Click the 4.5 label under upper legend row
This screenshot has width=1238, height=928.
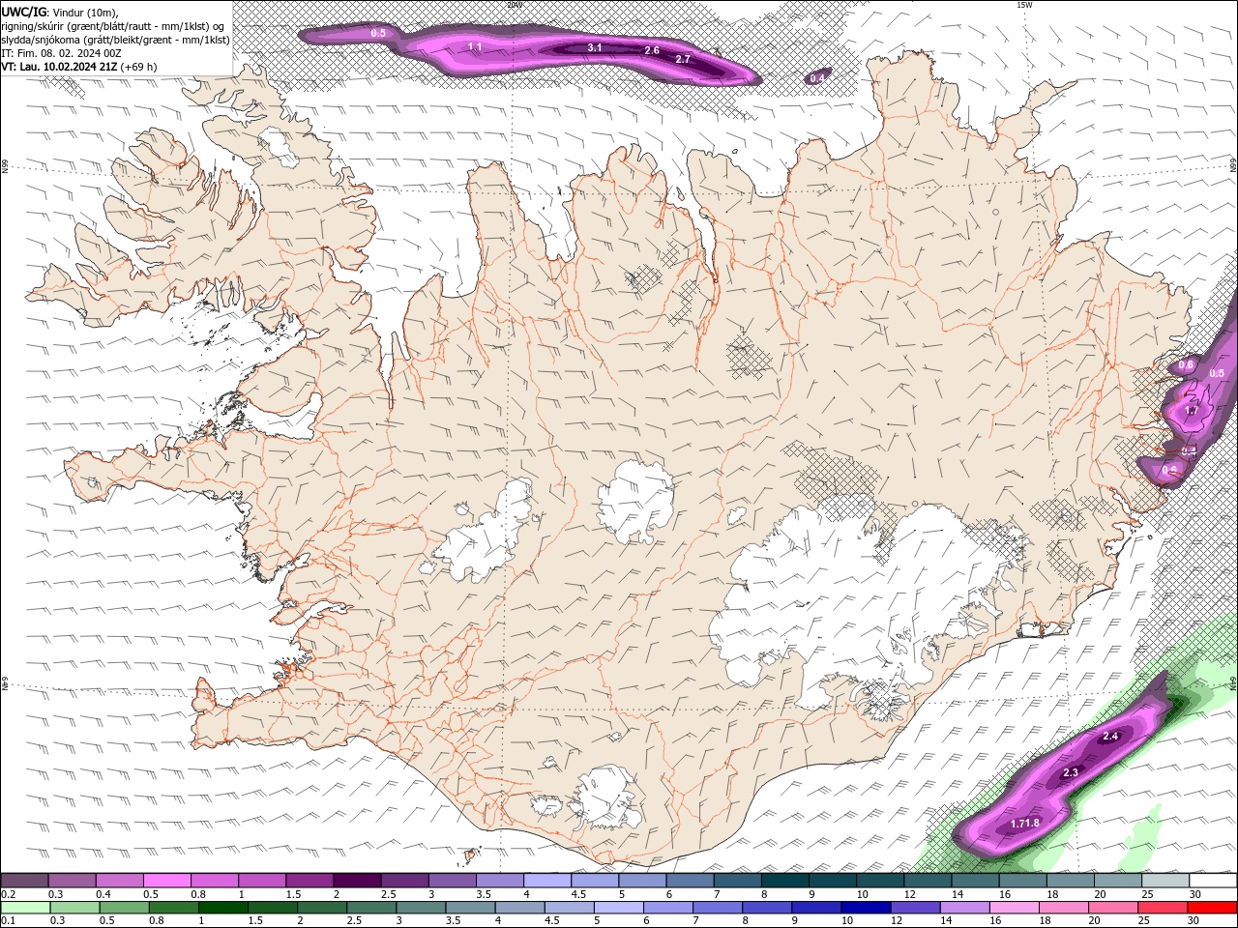point(578,894)
